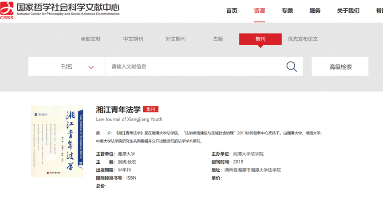Open 关于我们 in the navigation bar
The width and height of the screenshot is (383, 200).
[x=348, y=11]
